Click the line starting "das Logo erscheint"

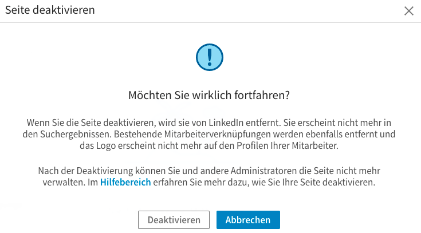210,146
